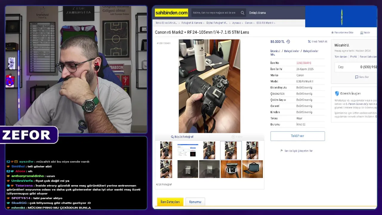Click the 'İkinci El' Durumu value
The image size is (382, 215).
click(301, 125)
